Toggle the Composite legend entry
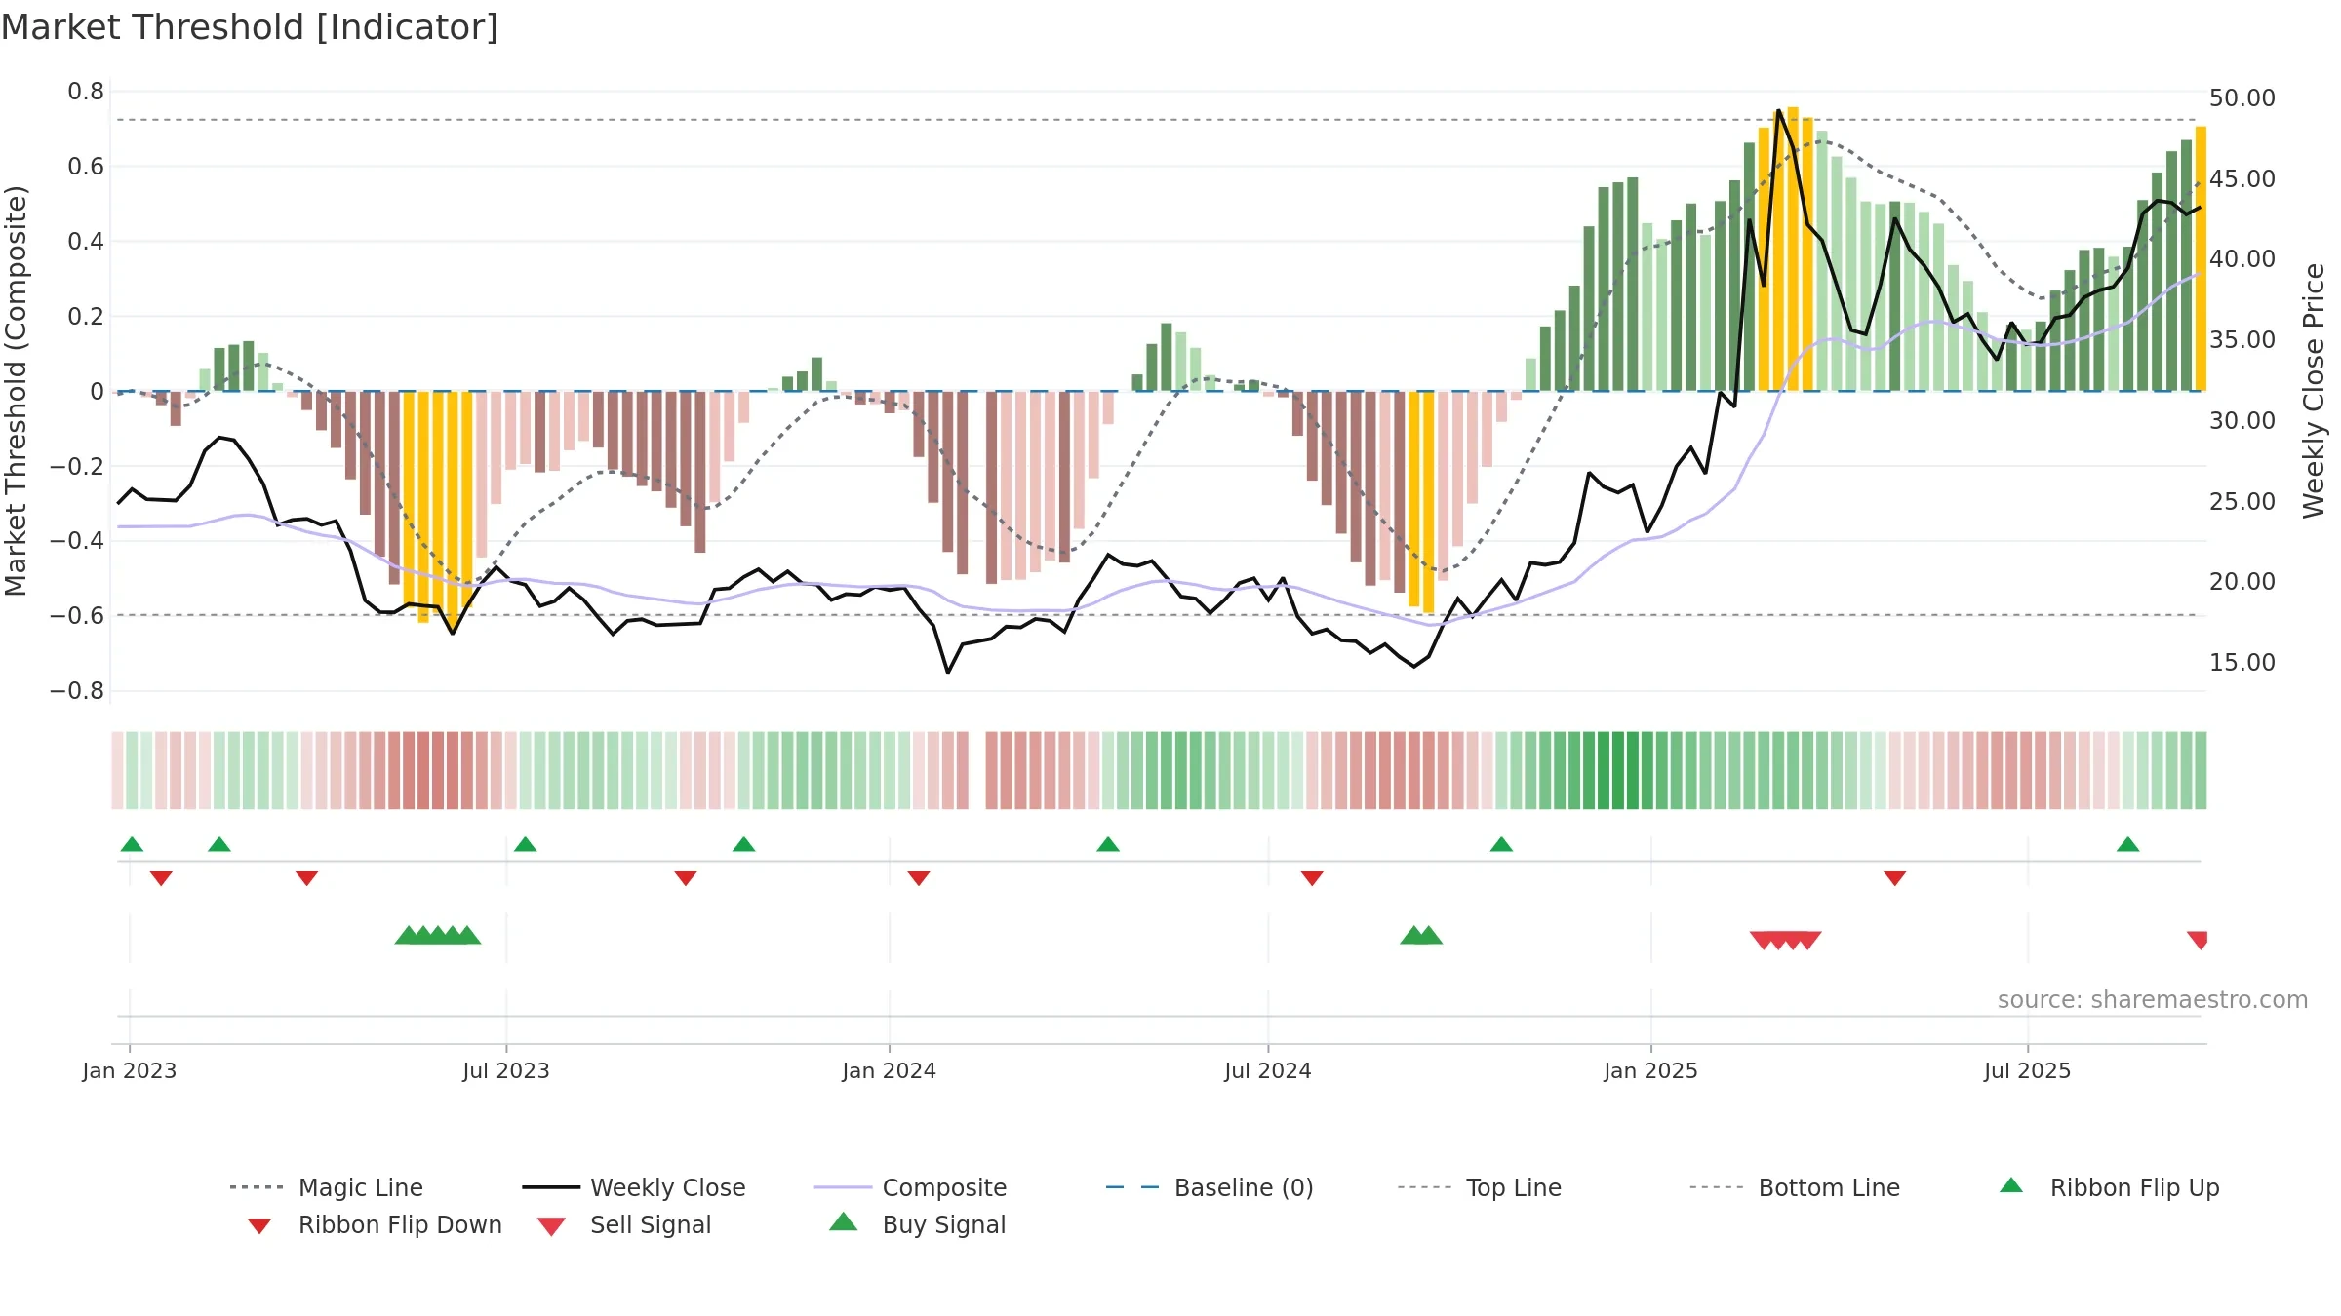The width and height of the screenshot is (2341, 1316). (x=910, y=1187)
